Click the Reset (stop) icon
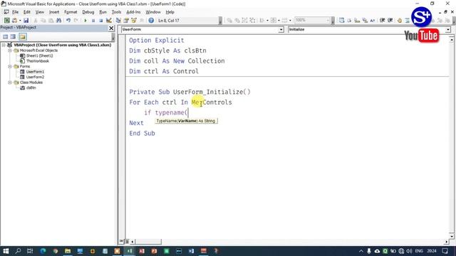Image resolution: width=456 pixels, height=256 pixels. point(101,21)
